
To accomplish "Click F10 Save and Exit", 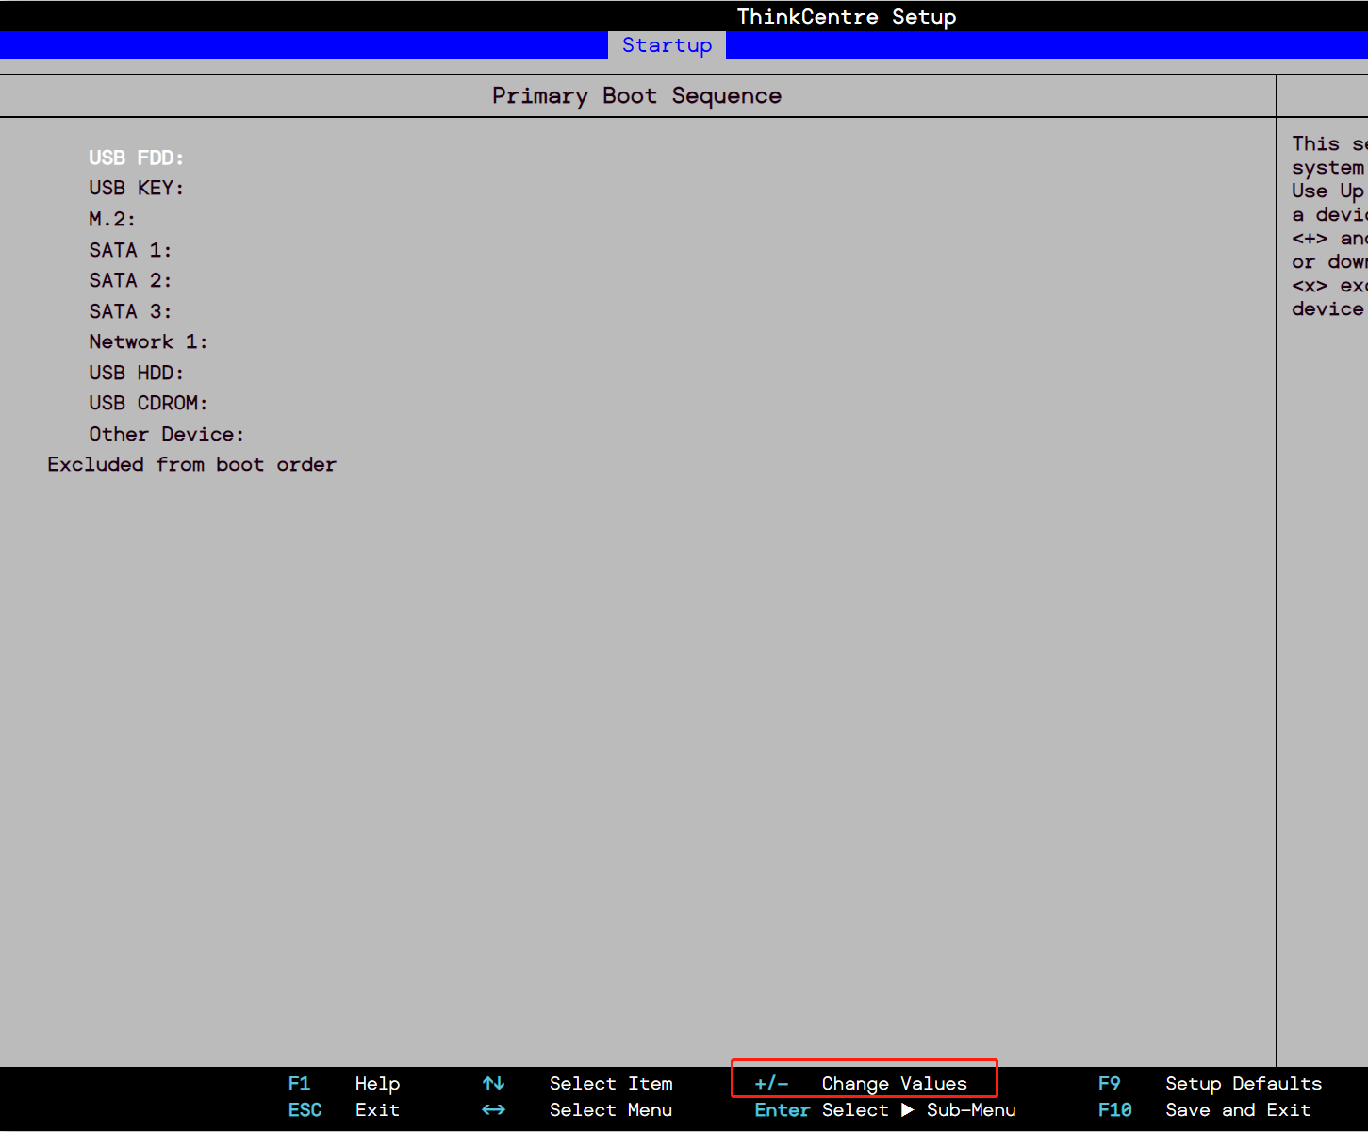I will [1204, 1110].
